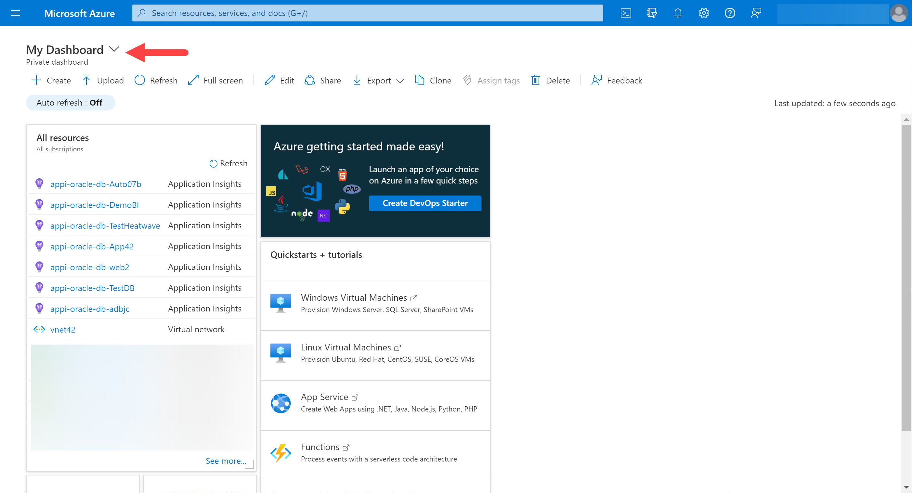This screenshot has height=493, width=912.
Task: Open the hamburger portal menu
Action: click(16, 13)
